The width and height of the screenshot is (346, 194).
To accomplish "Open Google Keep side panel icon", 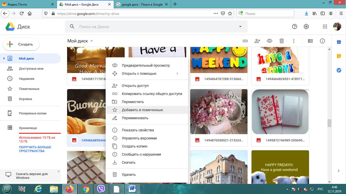I will (339, 56).
